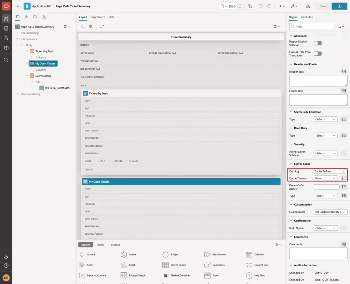The image size is (350, 284).
Task: Open Shared Components icon in top toolbar
Action: pos(308,6)
